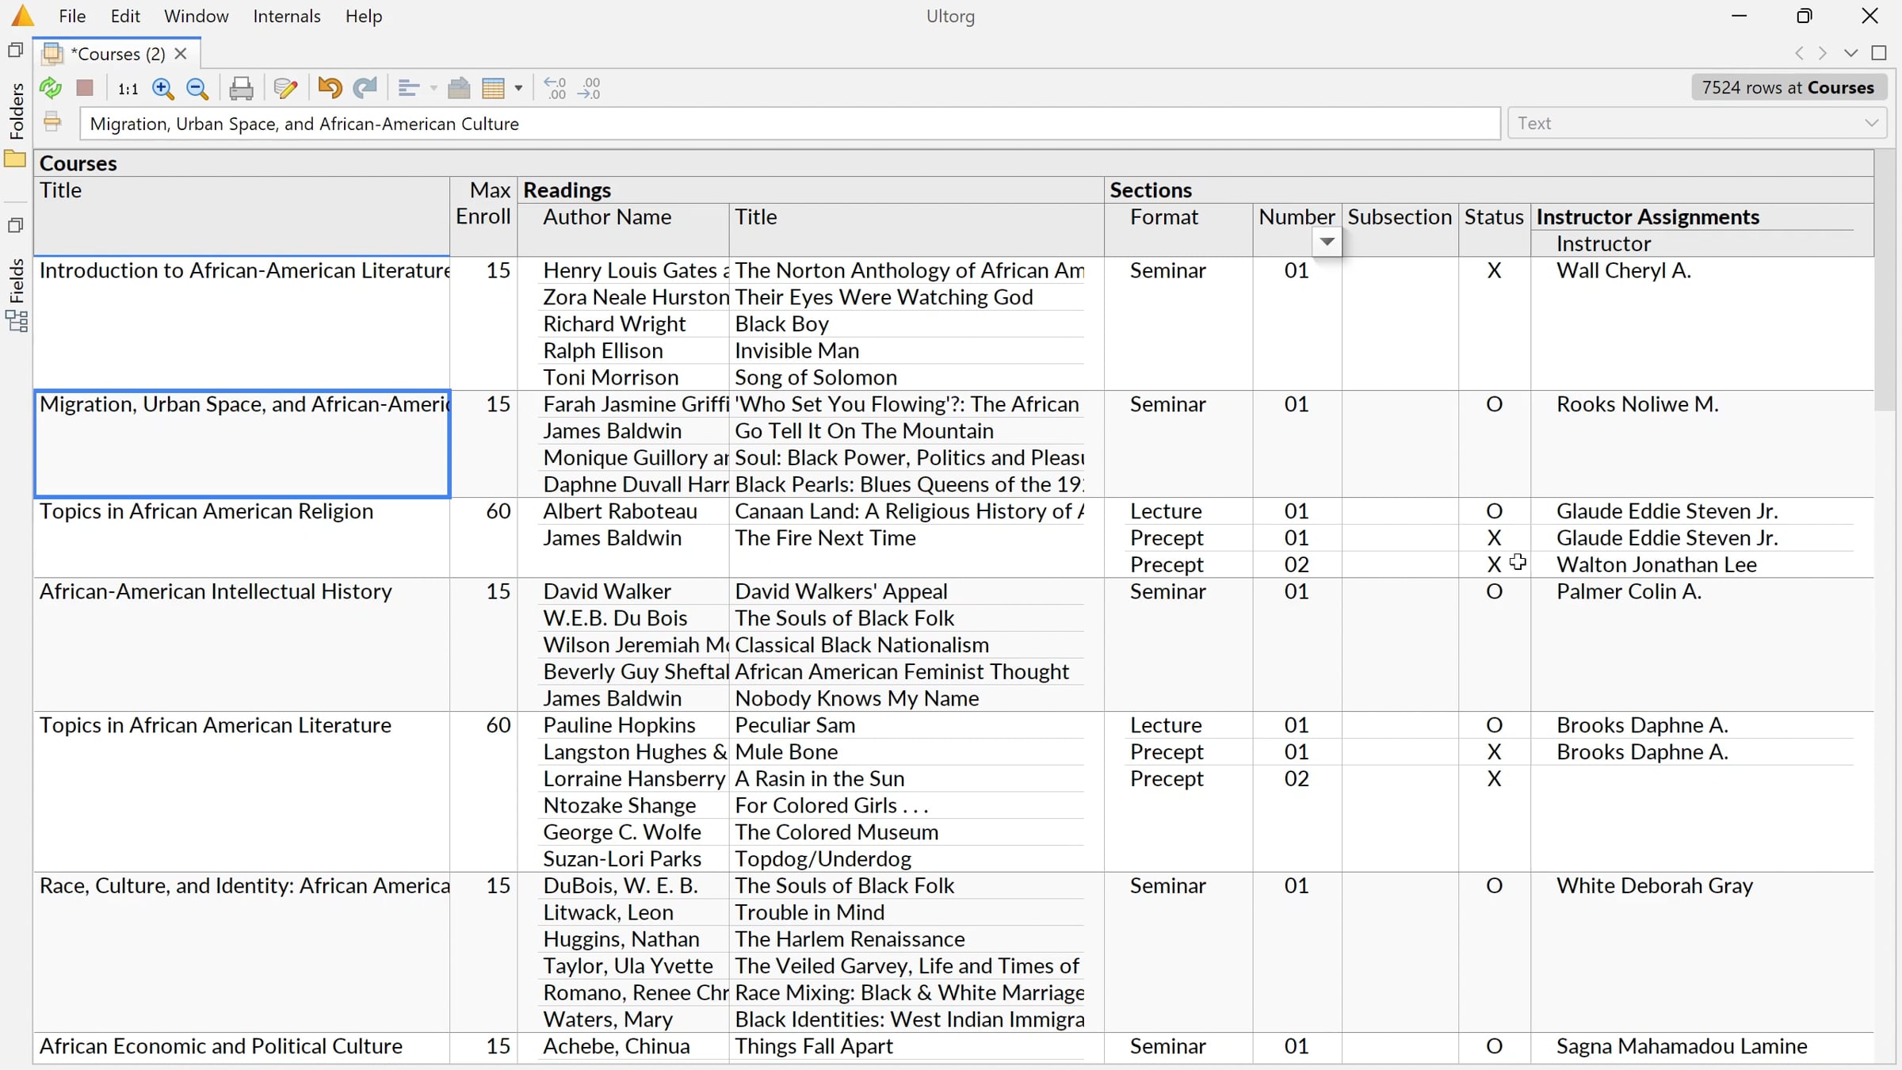Click the increase decimal places icon

coord(590,88)
